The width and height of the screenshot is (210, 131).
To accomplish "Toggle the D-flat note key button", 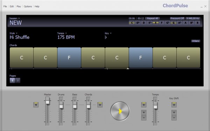I will (x=138, y=23).
